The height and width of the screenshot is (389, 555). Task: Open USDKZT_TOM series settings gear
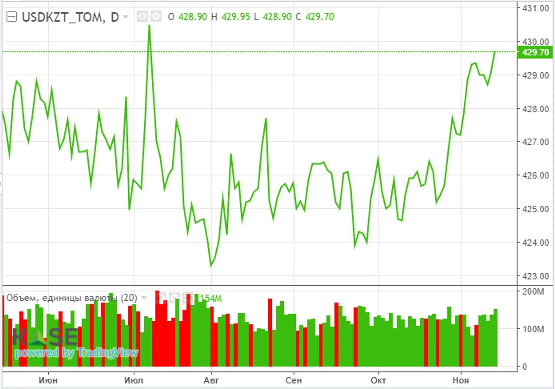pyautogui.click(x=156, y=17)
